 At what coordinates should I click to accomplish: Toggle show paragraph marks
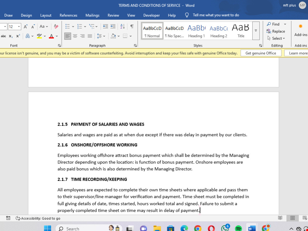[x=132, y=26]
